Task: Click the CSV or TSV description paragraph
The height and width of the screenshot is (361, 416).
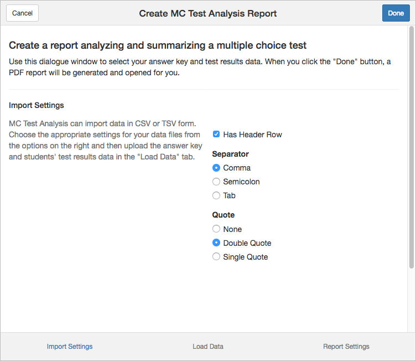Action: pos(106,140)
